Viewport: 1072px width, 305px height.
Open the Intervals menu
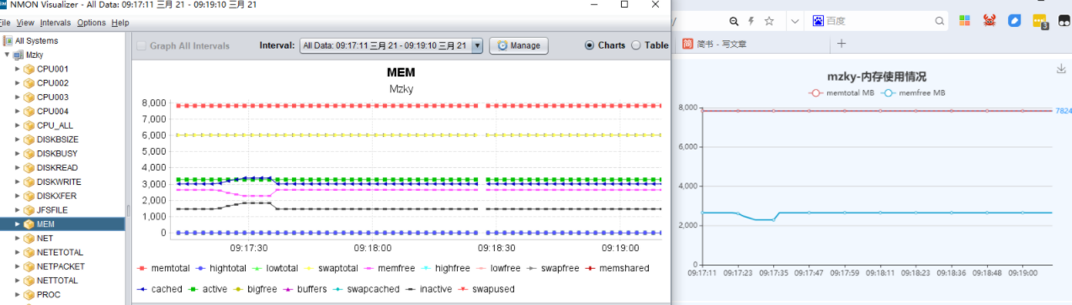click(56, 23)
